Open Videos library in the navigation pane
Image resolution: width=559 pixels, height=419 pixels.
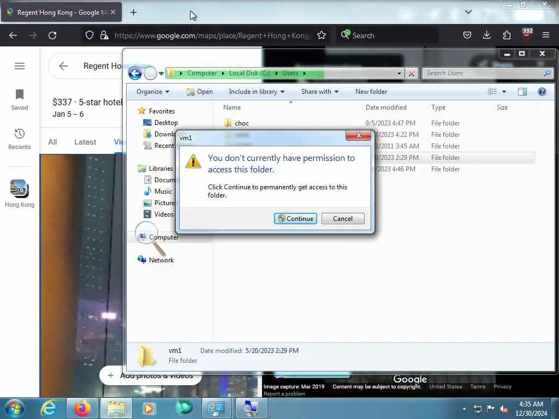coord(164,214)
